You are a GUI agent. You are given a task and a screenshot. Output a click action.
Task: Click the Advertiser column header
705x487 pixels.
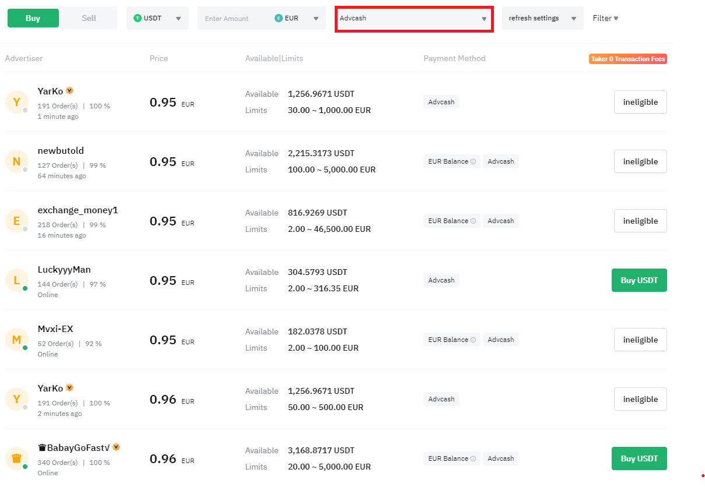click(x=24, y=58)
